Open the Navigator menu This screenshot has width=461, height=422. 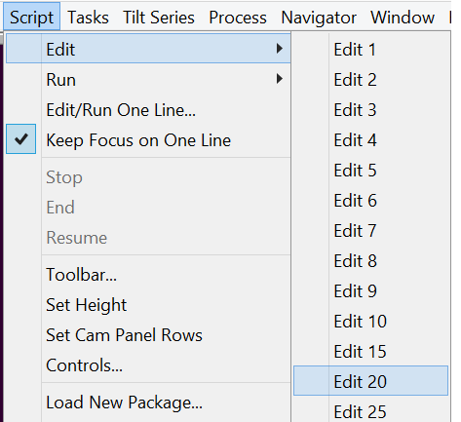coord(319,17)
